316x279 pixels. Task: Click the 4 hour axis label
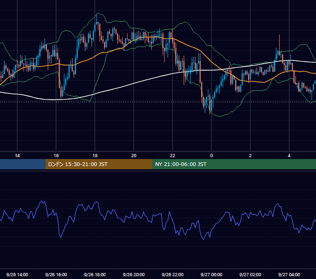(x=289, y=156)
